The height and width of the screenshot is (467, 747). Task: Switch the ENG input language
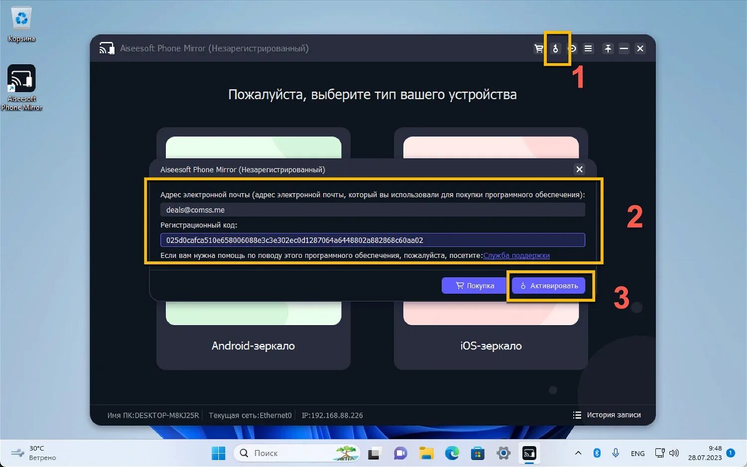[x=637, y=454]
